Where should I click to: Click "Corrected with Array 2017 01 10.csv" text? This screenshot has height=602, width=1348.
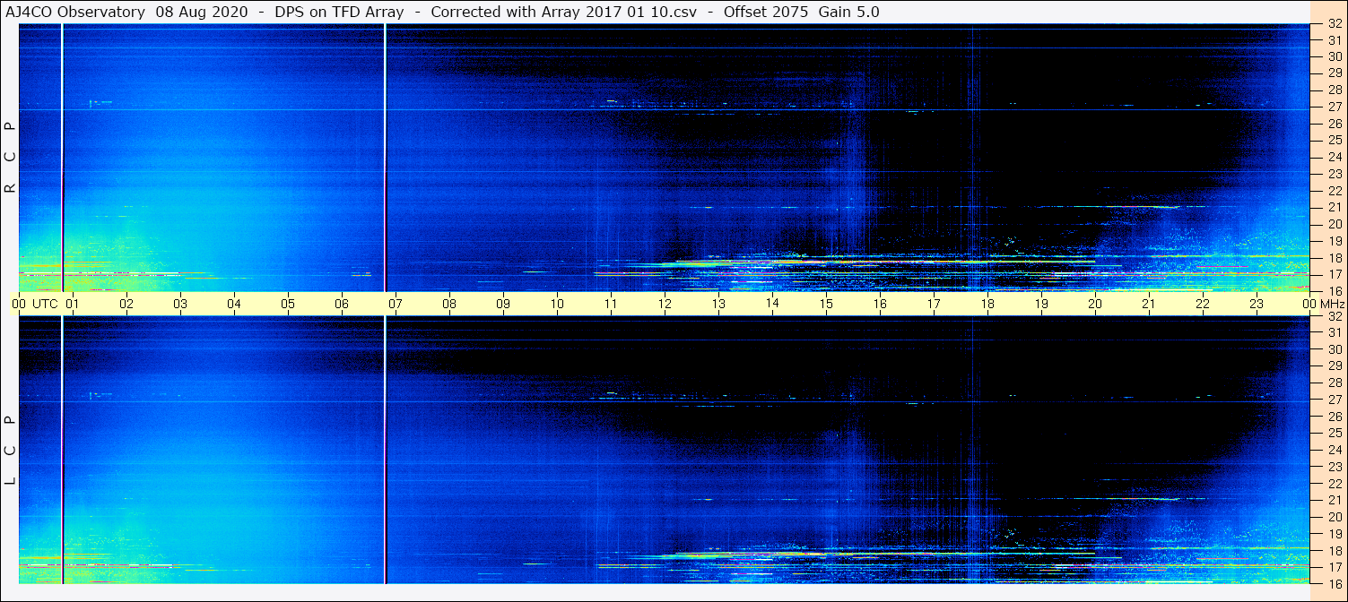[564, 13]
